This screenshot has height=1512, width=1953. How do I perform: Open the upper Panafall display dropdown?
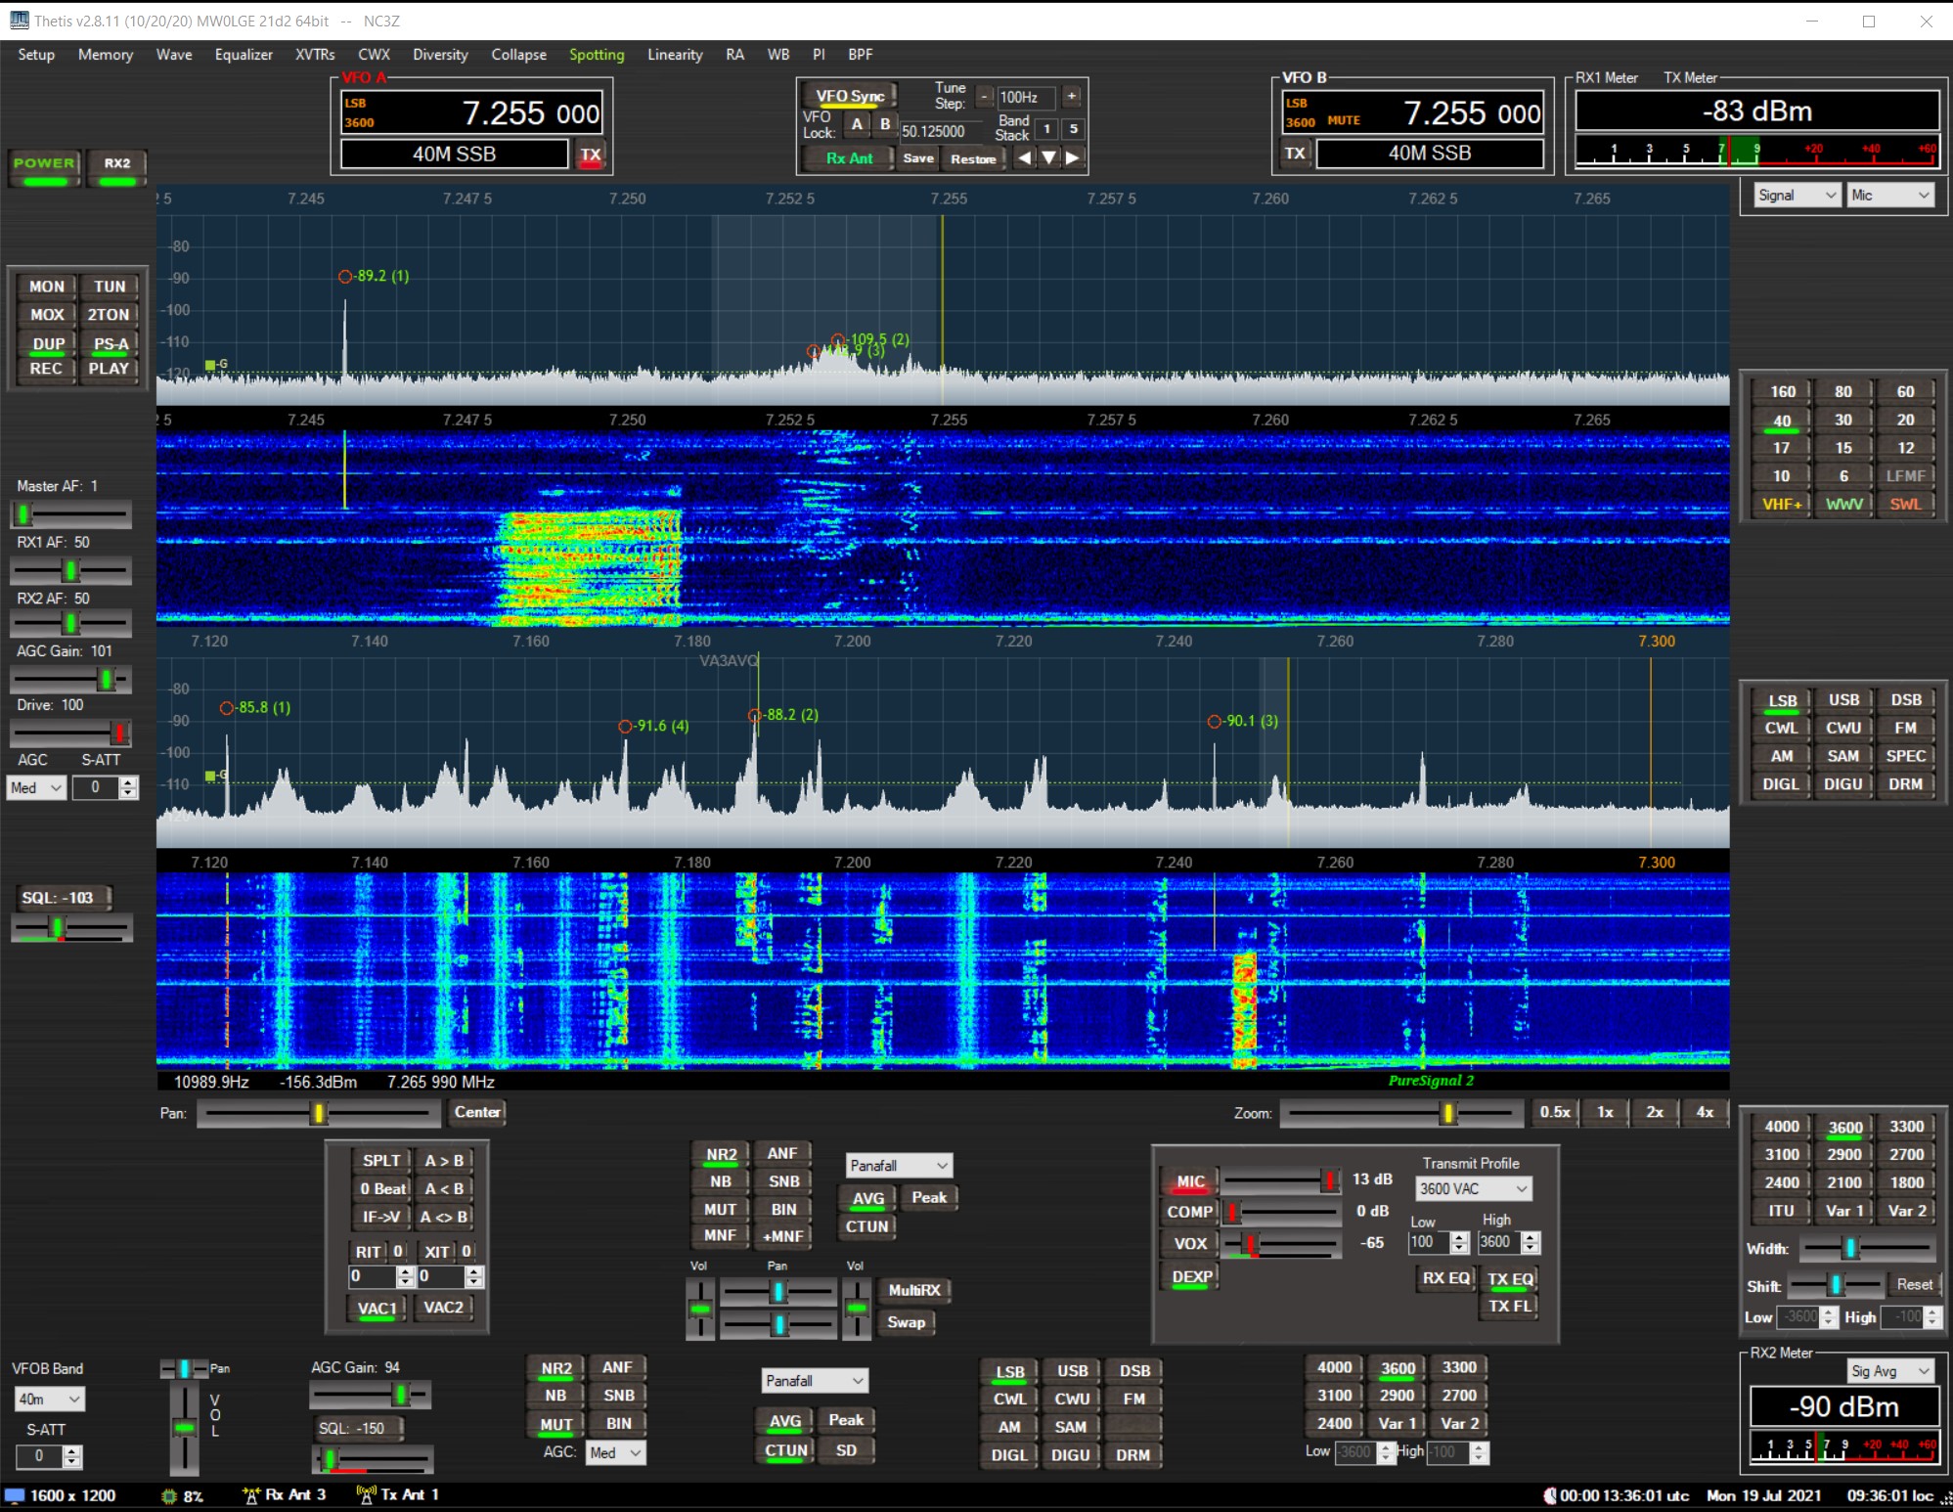tap(899, 1166)
